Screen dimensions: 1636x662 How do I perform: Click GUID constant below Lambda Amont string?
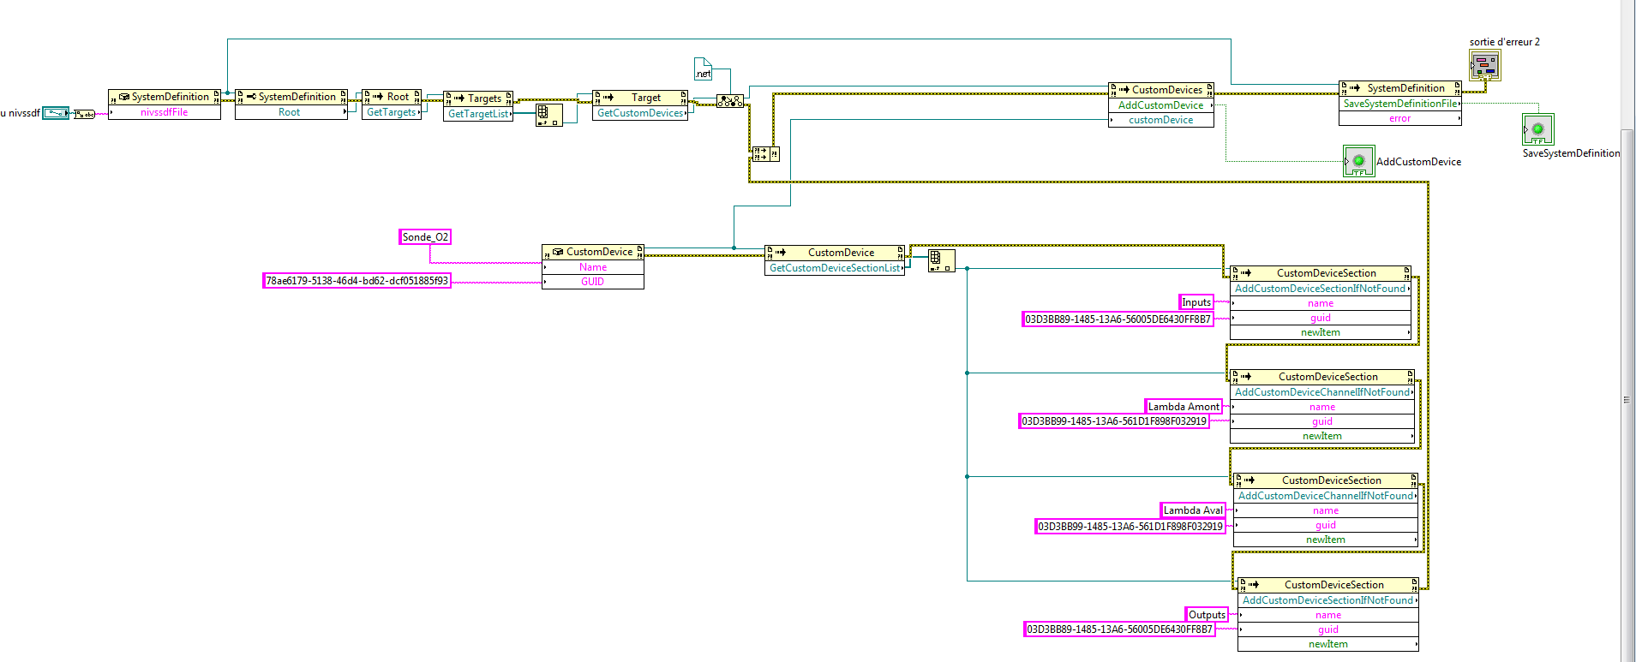(1114, 421)
